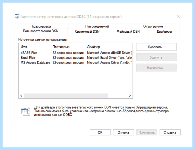Select the Пользовательский DSN tab
195x150 pixels.
coord(41,31)
